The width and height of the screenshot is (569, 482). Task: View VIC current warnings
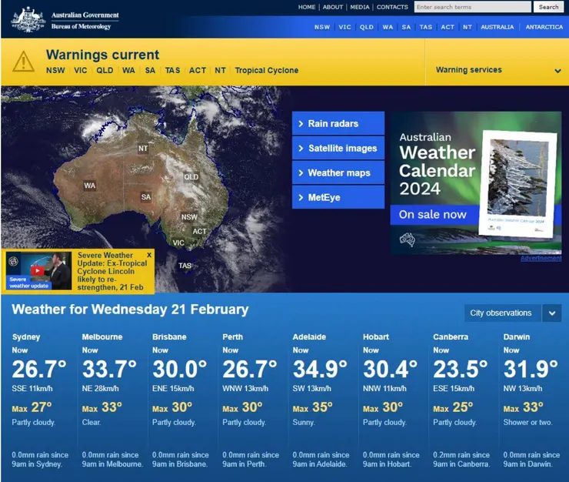click(x=81, y=70)
